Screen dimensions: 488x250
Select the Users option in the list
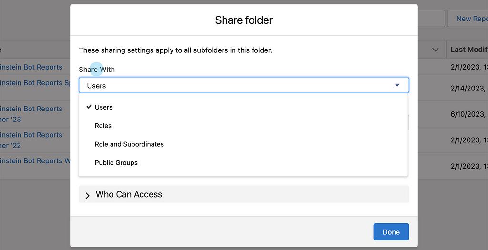click(103, 107)
